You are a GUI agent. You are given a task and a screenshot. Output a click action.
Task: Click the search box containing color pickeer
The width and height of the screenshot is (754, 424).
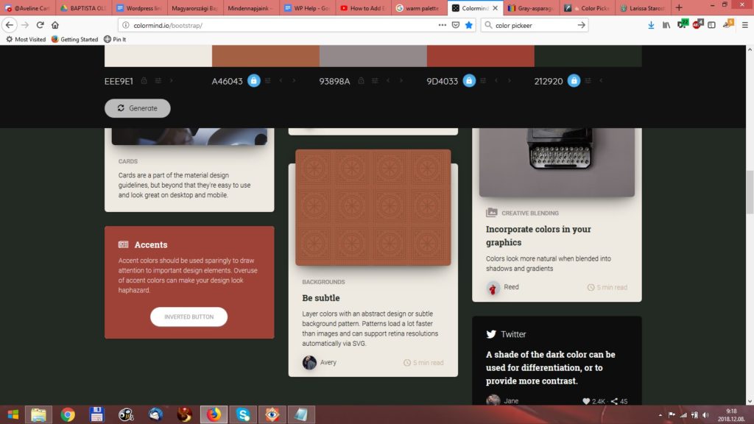[534, 25]
